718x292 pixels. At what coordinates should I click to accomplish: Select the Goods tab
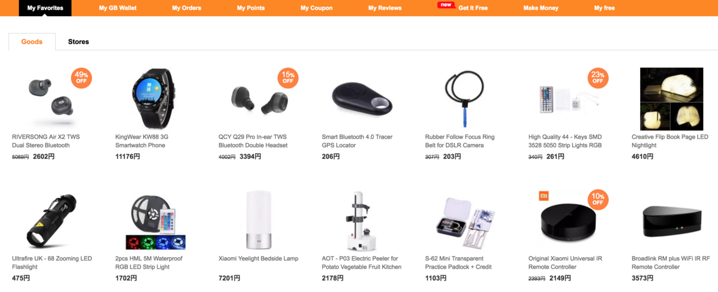32,42
